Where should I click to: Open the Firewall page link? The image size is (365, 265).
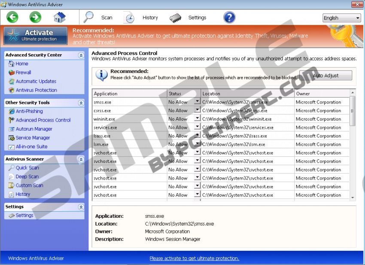click(x=23, y=73)
